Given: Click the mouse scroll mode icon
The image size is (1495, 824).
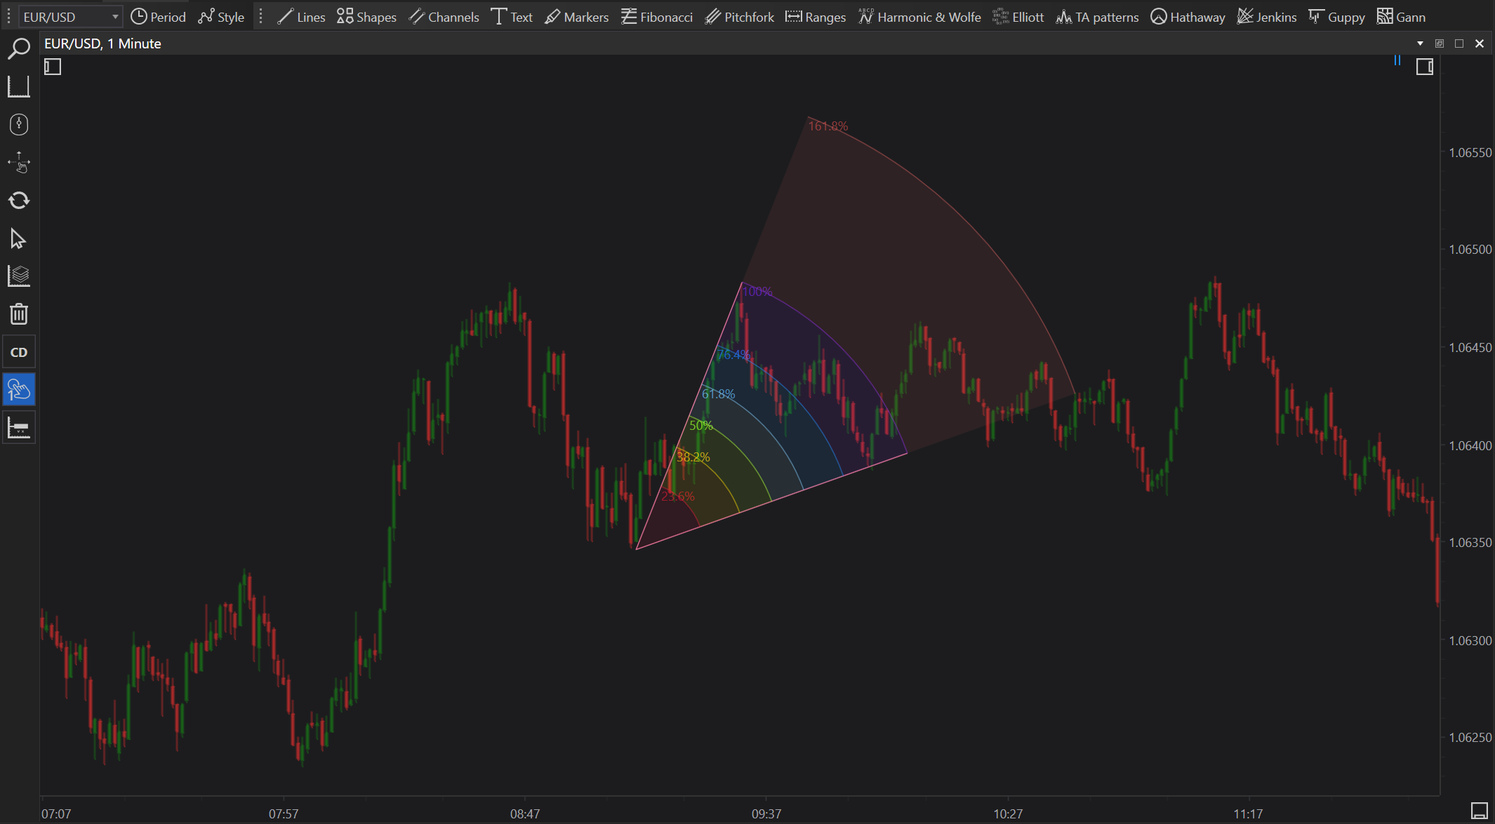Looking at the screenshot, I should (x=19, y=125).
